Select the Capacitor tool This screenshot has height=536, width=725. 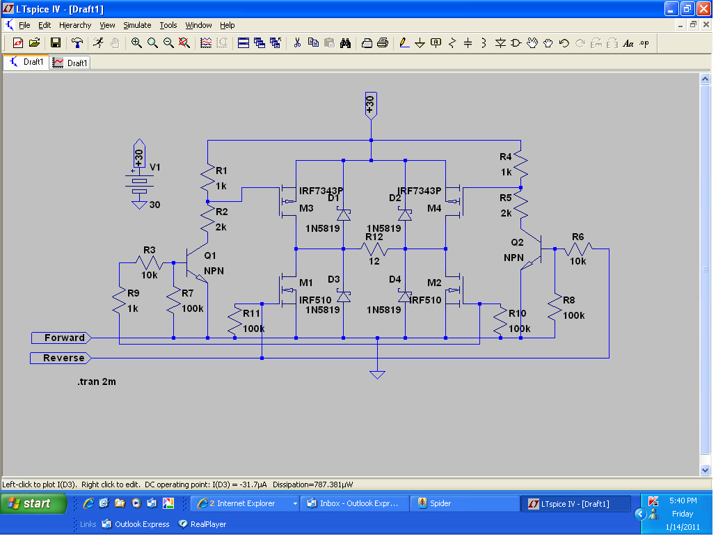click(x=468, y=43)
